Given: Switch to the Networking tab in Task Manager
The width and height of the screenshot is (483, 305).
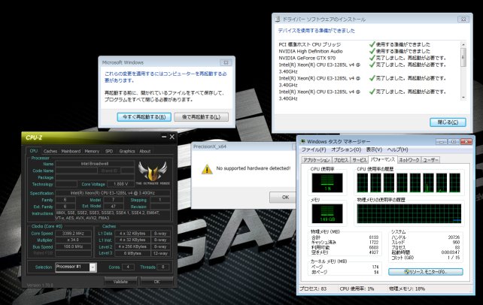Looking at the screenshot, I should [x=409, y=160].
